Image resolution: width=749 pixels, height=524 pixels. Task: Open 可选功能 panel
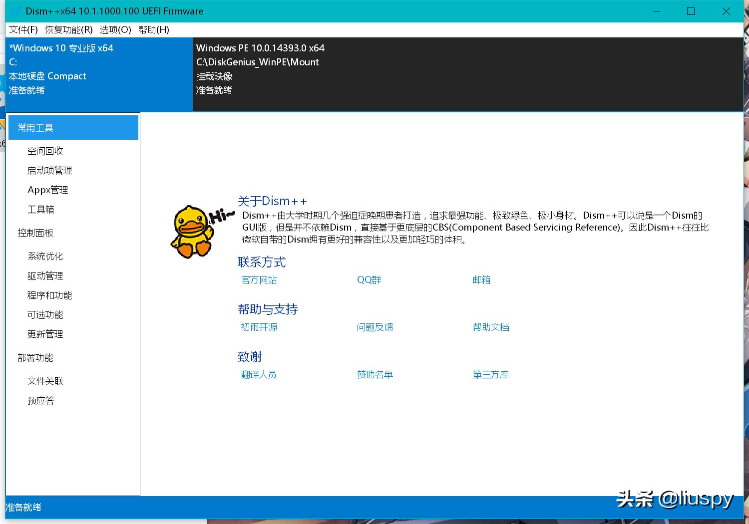[x=44, y=314]
